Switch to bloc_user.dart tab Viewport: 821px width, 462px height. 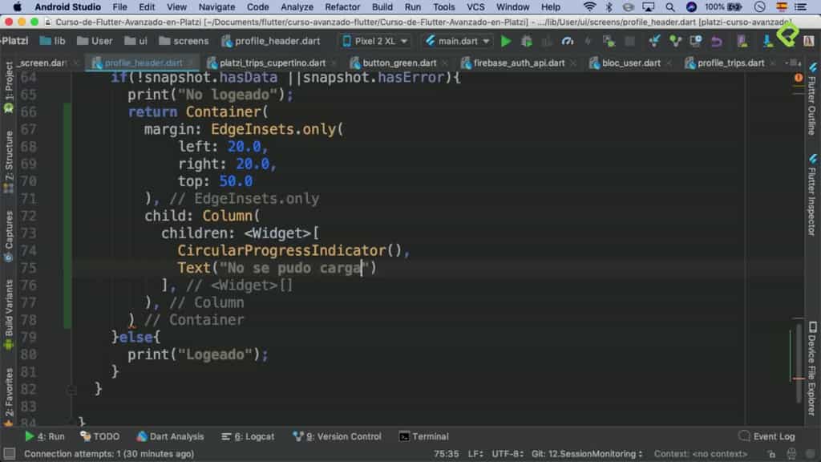[x=631, y=63]
